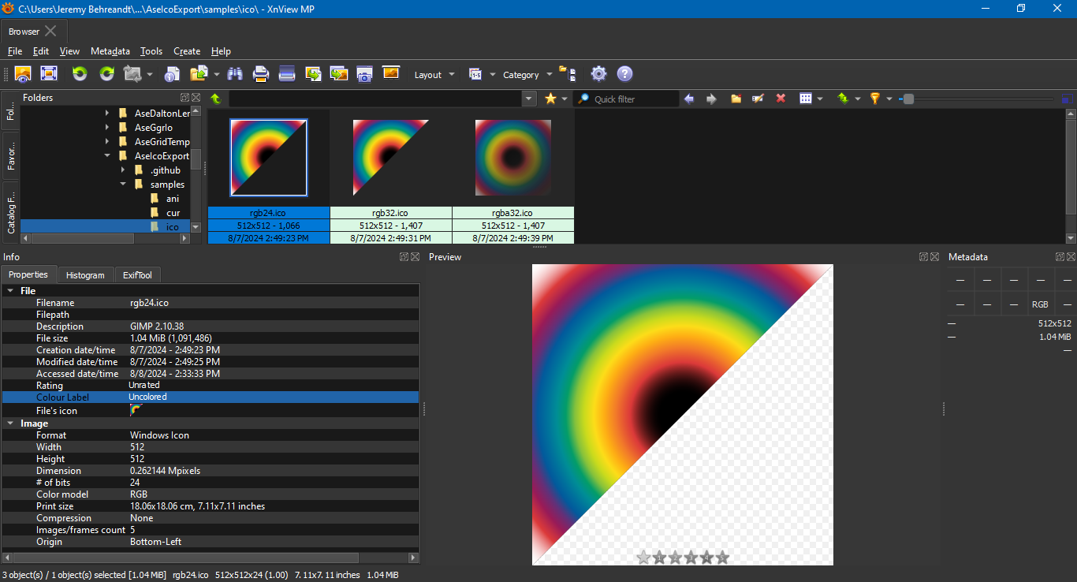Open the favorites star dropdown arrow
This screenshot has height=582, width=1077.
[x=565, y=99]
